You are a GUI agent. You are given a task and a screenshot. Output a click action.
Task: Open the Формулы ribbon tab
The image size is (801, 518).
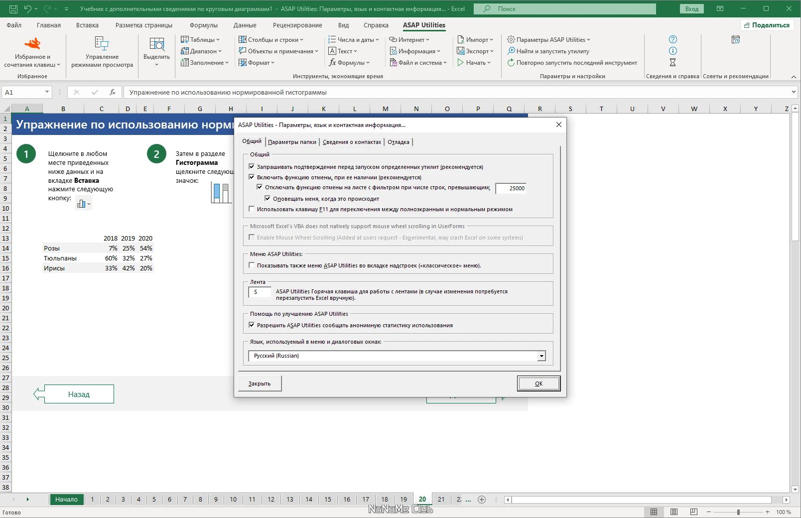(203, 25)
